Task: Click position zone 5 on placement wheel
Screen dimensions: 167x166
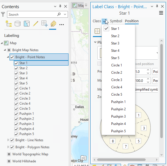Action: coord(138,141)
